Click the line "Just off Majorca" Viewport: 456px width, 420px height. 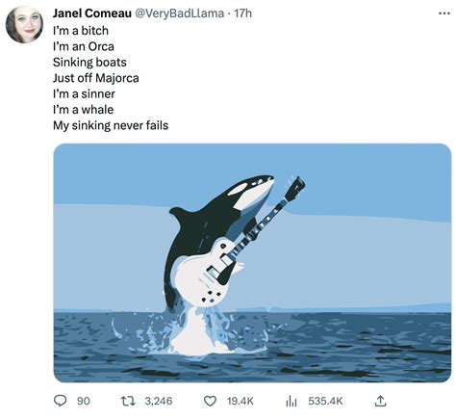click(x=96, y=78)
